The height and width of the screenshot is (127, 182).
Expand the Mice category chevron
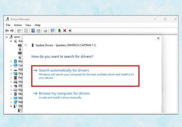[11, 94]
